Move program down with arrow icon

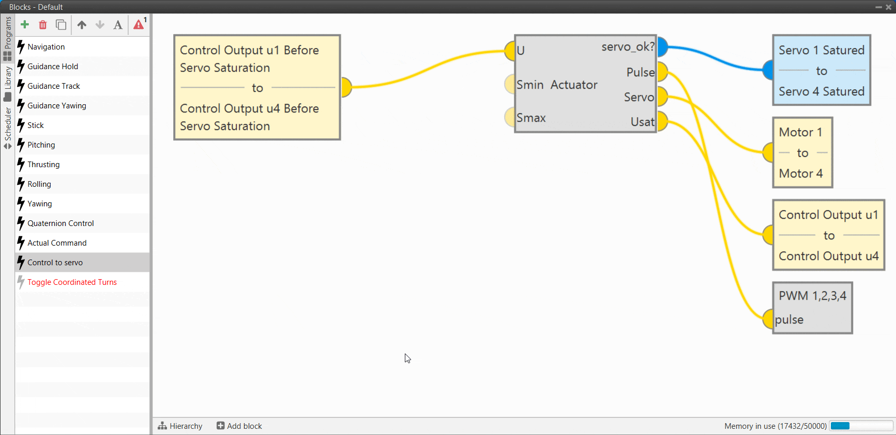pyautogui.click(x=100, y=25)
